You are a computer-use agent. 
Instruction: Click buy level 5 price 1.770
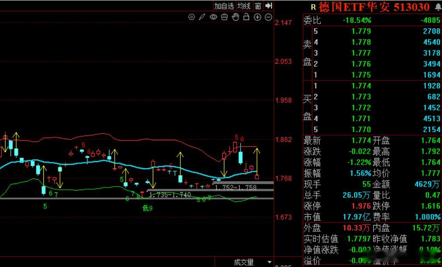pos(361,129)
